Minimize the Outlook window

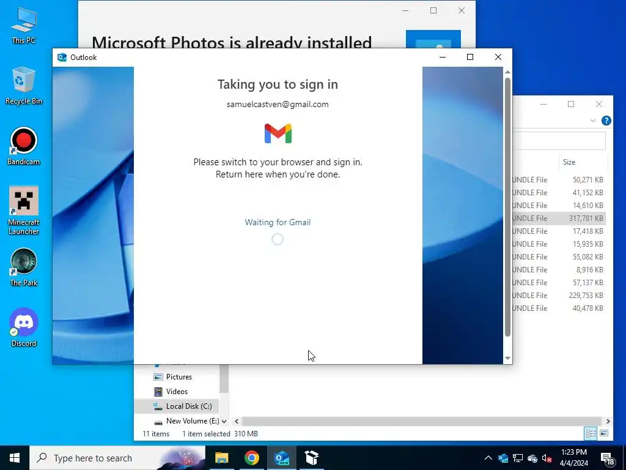click(443, 57)
